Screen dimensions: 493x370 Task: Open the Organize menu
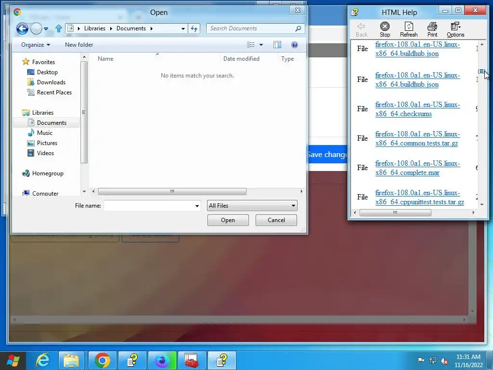point(36,45)
